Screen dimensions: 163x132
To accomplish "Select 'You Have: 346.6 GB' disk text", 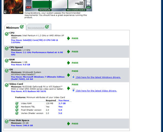I will 22,126.
